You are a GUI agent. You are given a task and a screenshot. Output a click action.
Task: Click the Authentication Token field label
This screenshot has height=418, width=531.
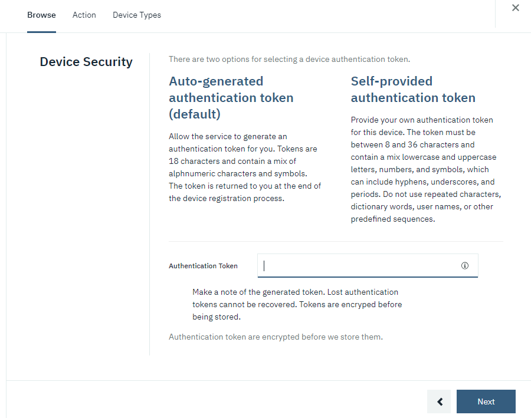[203, 265]
